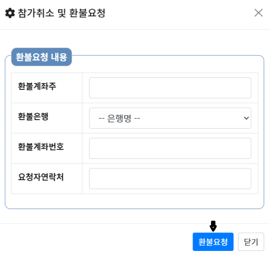Screen dimensions: 270x255
Task: Click the 환불계좌주 row label
Action: pyautogui.click(x=37, y=86)
